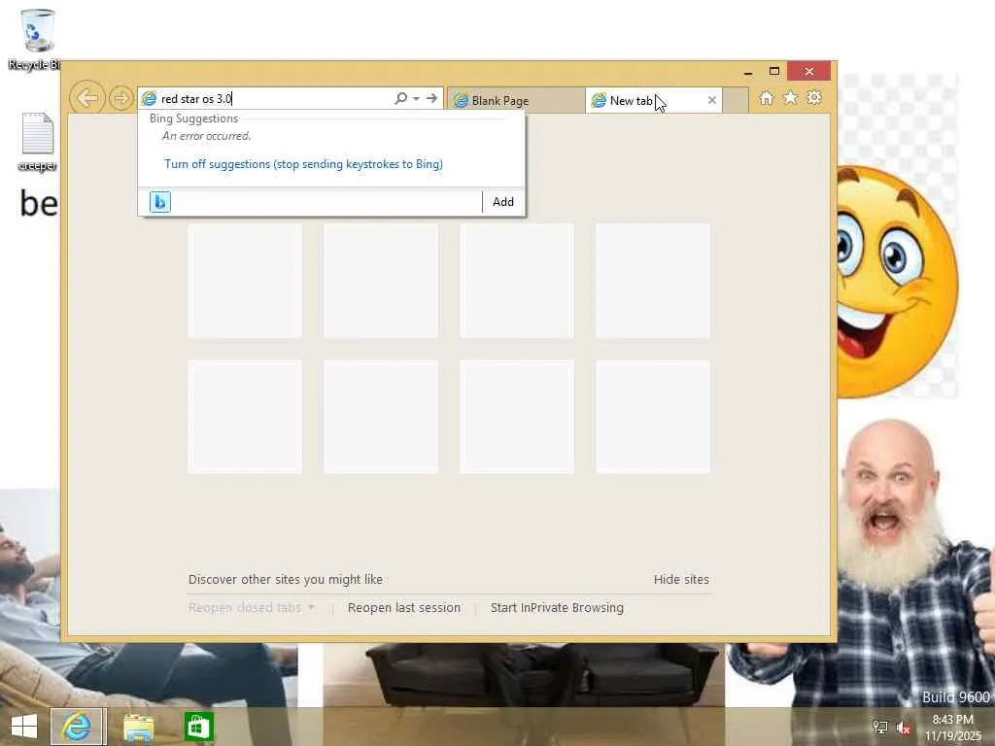Click Add search provider button
This screenshot has height=746, width=995.
tap(503, 202)
